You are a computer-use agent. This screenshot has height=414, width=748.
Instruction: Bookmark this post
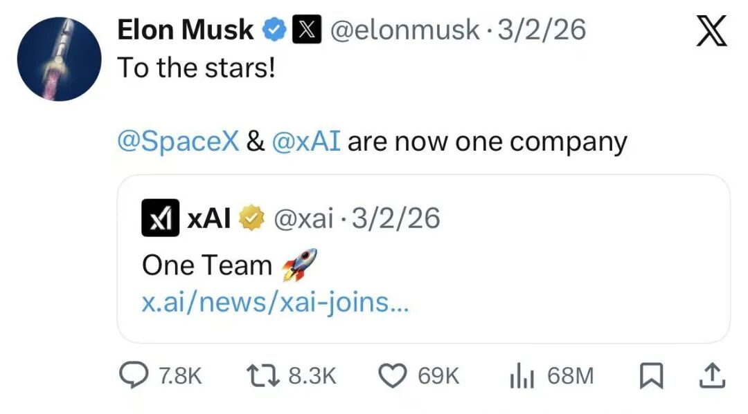tap(651, 375)
